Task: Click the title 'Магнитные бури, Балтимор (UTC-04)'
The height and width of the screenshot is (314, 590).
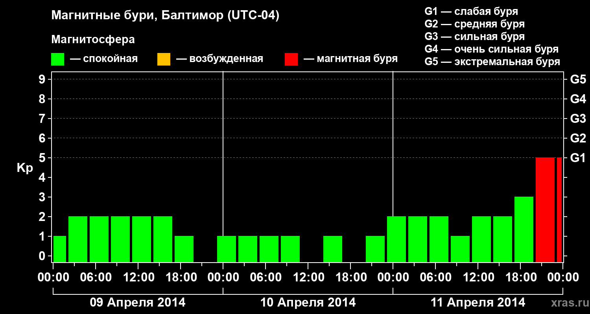Action: (x=165, y=16)
